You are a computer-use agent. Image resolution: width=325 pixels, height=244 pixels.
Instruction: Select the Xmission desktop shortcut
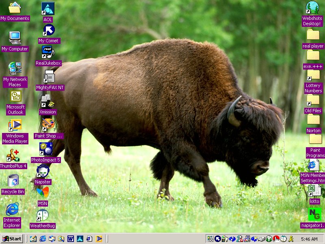[x=48, y=101]
